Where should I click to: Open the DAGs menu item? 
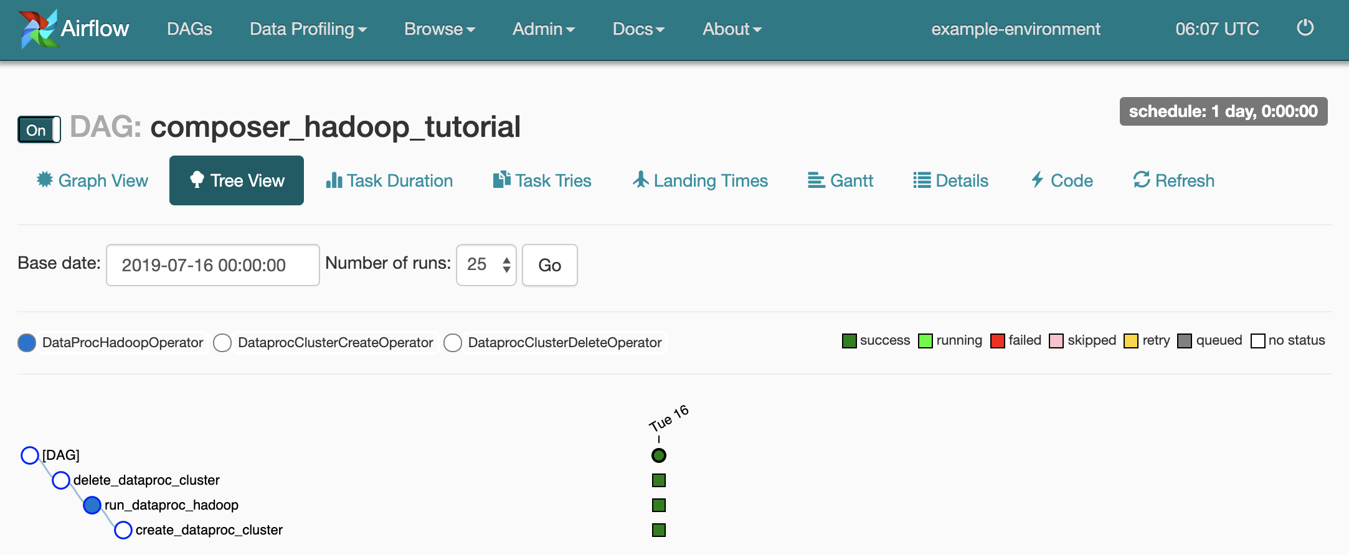[189, 29]
